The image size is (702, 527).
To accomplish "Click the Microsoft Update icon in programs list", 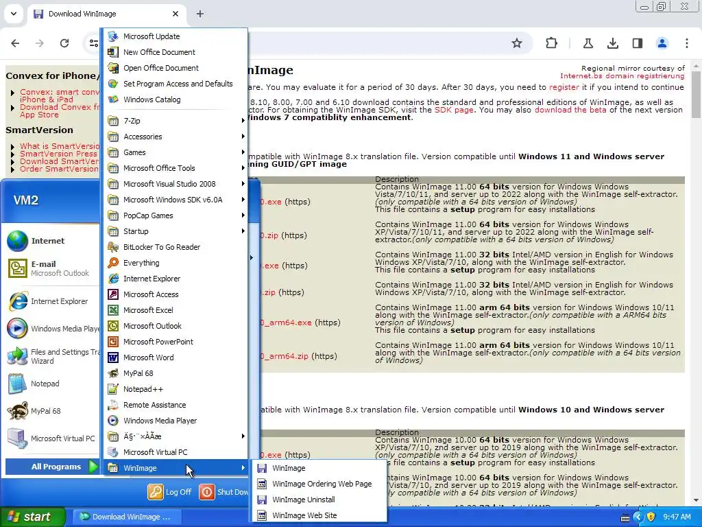I will tap(113, 36).
